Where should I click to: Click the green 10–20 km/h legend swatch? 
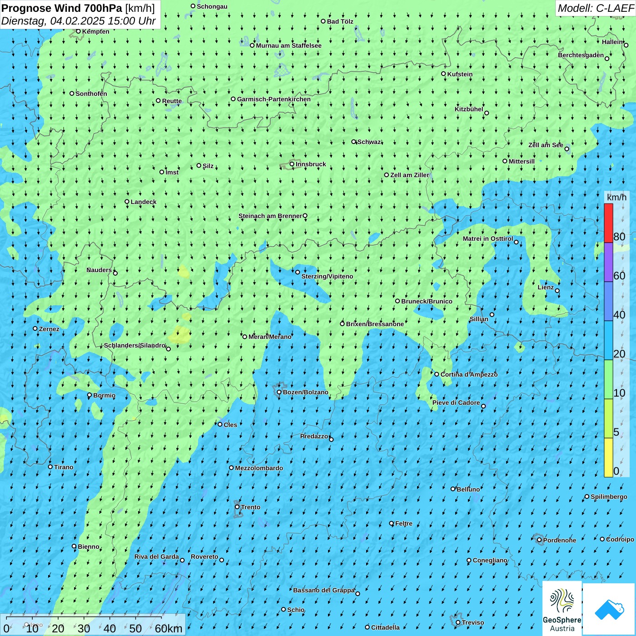pyautogui.click(x=608, y=379)
